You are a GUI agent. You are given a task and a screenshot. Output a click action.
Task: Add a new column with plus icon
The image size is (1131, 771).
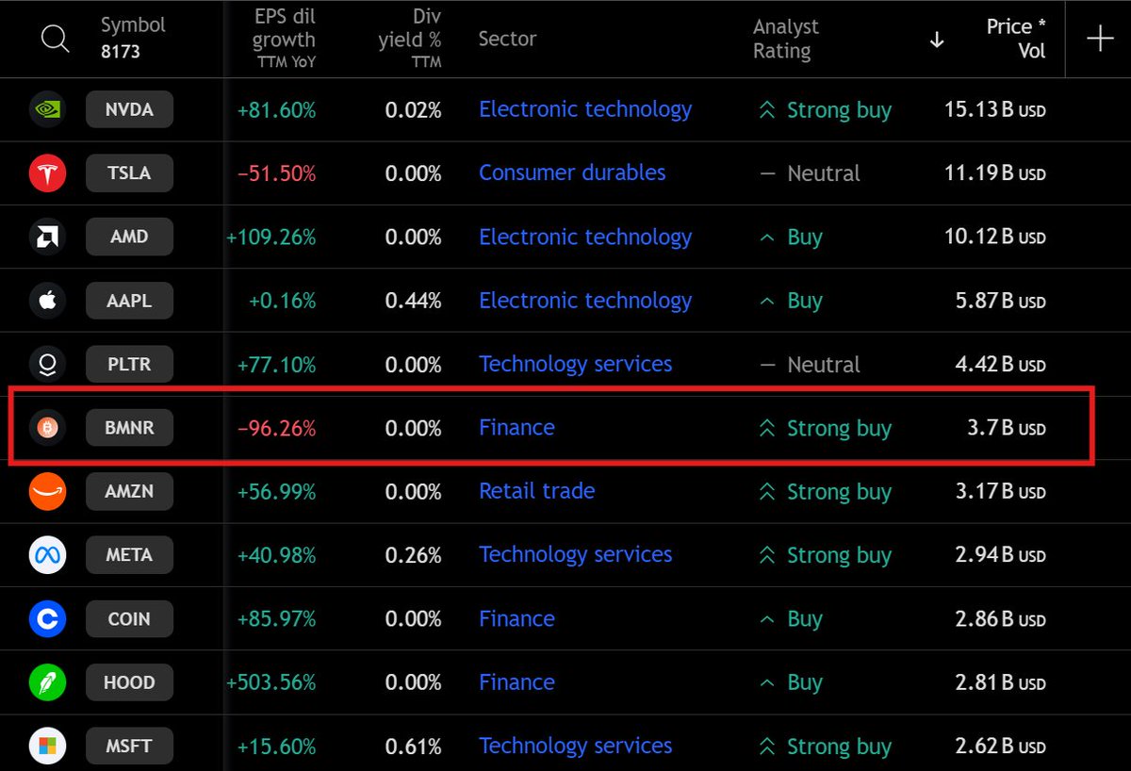click(1100, 39)
